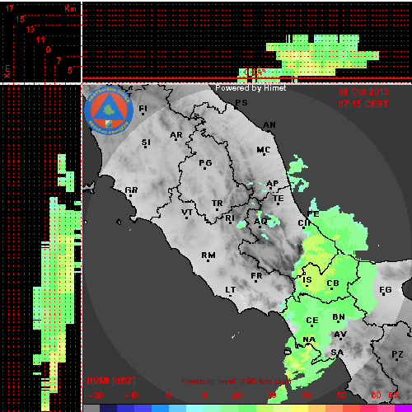
Task: Click the magenta swatch ending the dBZ color bar
Action: 403,409
